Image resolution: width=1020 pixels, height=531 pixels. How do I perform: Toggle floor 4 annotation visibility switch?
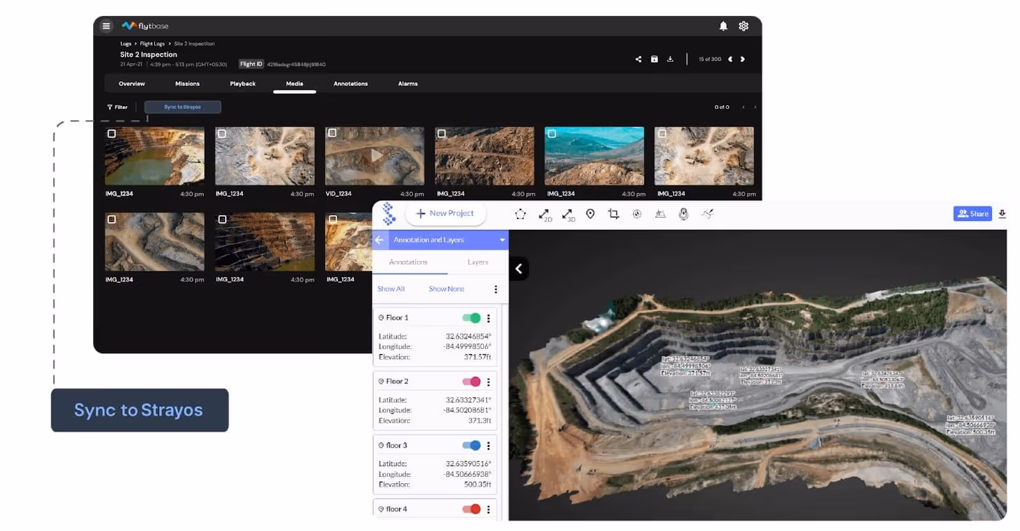471,509
